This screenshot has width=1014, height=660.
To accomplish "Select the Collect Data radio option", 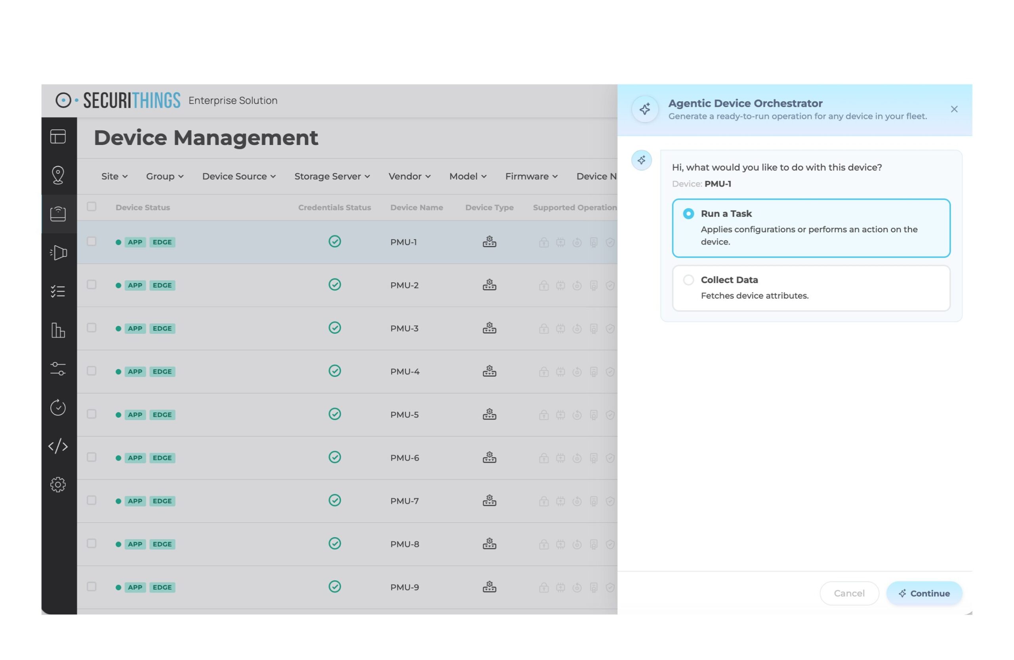I will (688, 280).
